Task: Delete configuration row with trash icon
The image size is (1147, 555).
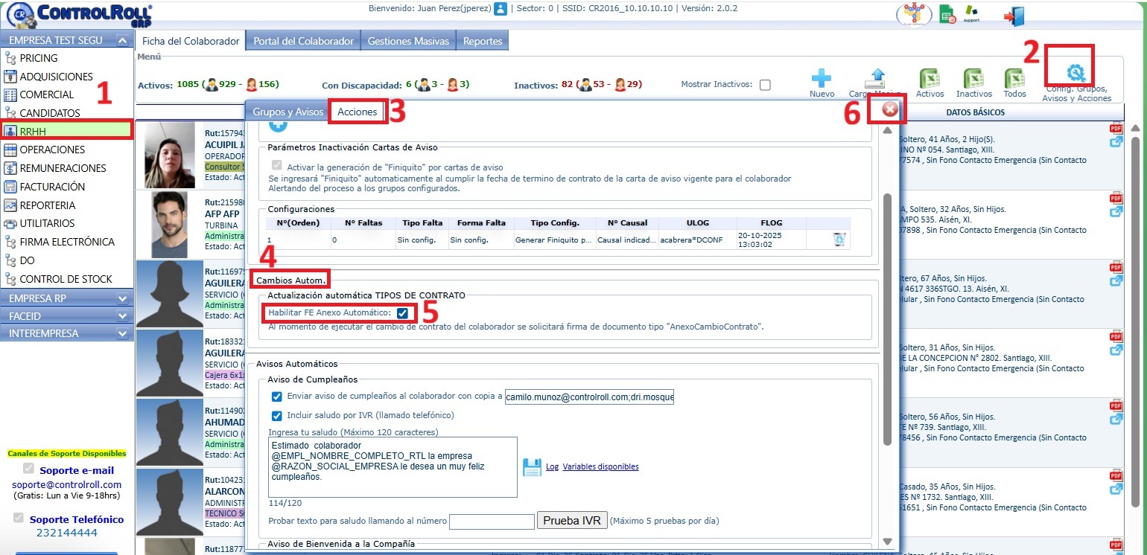Action: [x=839, y=240]
